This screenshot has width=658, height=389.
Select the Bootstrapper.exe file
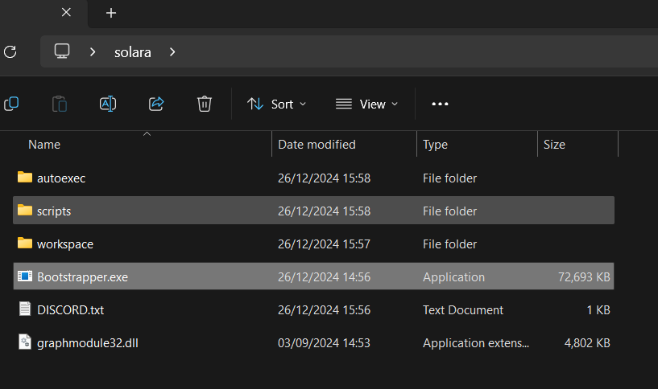82,277
